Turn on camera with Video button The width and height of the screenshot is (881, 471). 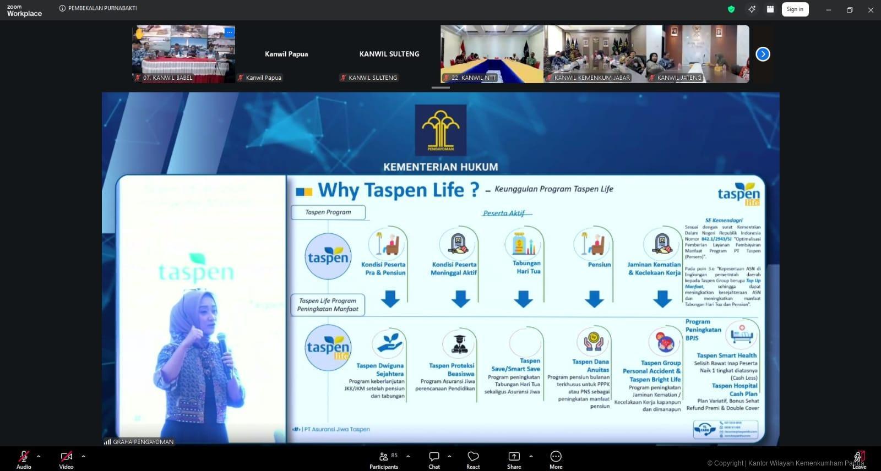click(66, 460)
